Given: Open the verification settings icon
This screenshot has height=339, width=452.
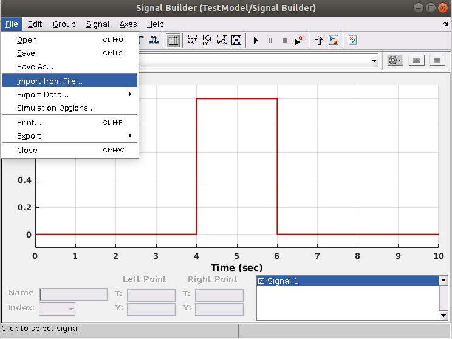Looking at the screenshot, I should pos(352,40).
